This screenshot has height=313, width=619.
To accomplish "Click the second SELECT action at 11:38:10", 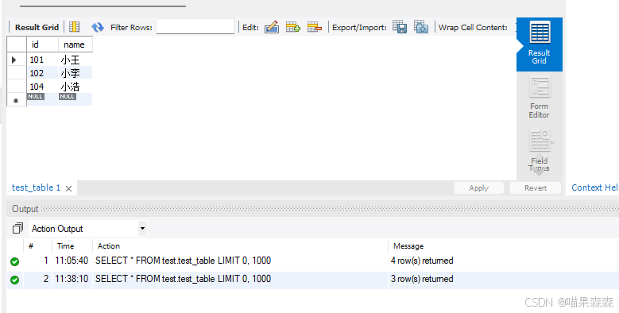I will 184,279.
